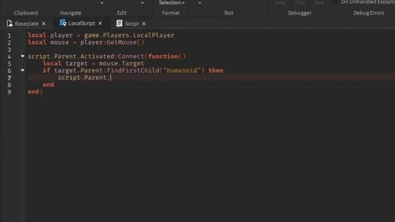This screenshot has height=222, width=395.
Task: Click line number 7 in gutter
Action: tap(9, 78)
